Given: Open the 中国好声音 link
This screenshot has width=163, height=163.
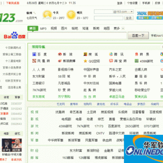Looking at the screenshot, I should click(x=91, y=70).
